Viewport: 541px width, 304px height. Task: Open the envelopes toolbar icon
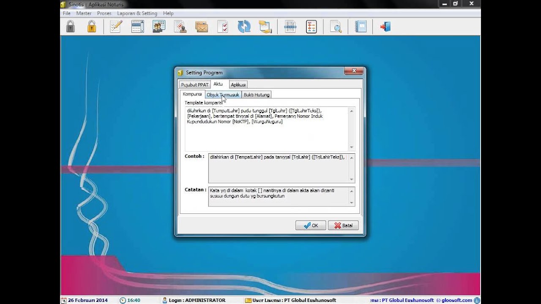tap(202, 27)
